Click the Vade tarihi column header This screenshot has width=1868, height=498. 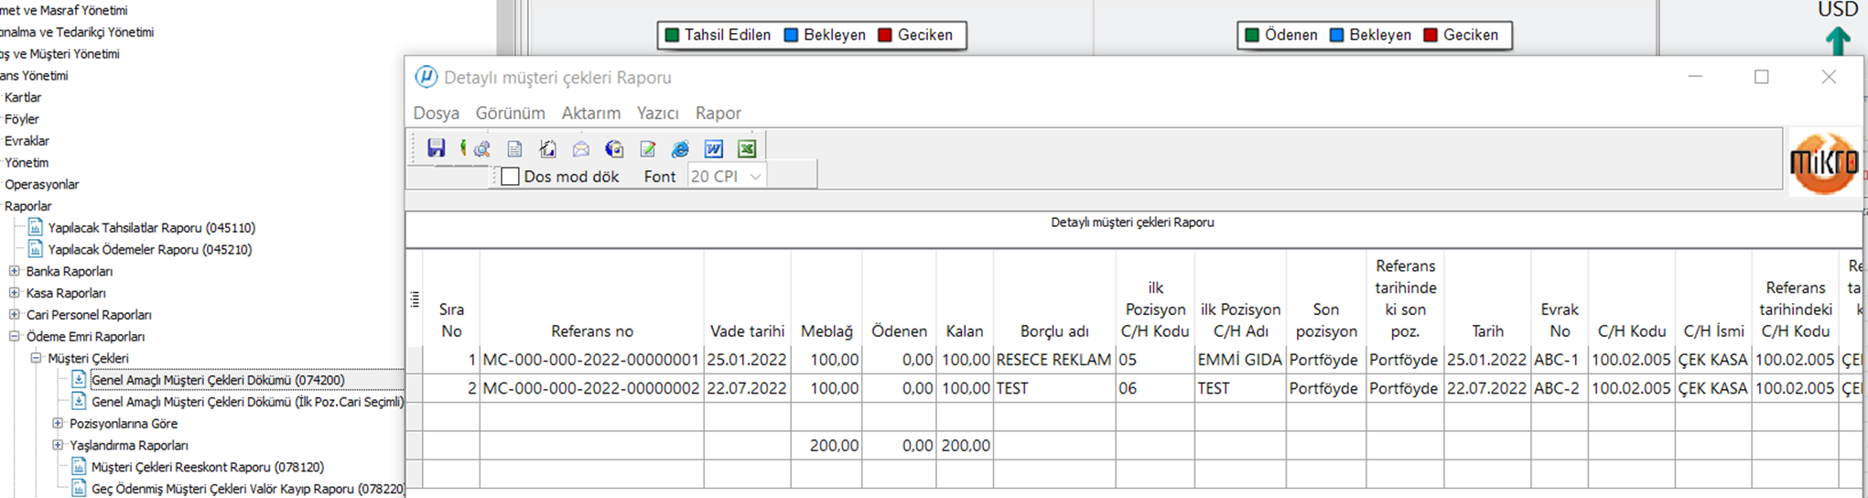point(747,331)
